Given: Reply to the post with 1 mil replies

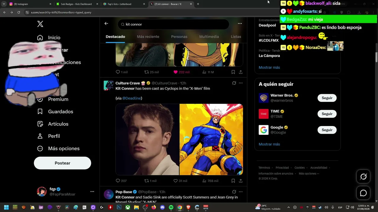Looking at the screenshot, I should click(x=122, y=72).
